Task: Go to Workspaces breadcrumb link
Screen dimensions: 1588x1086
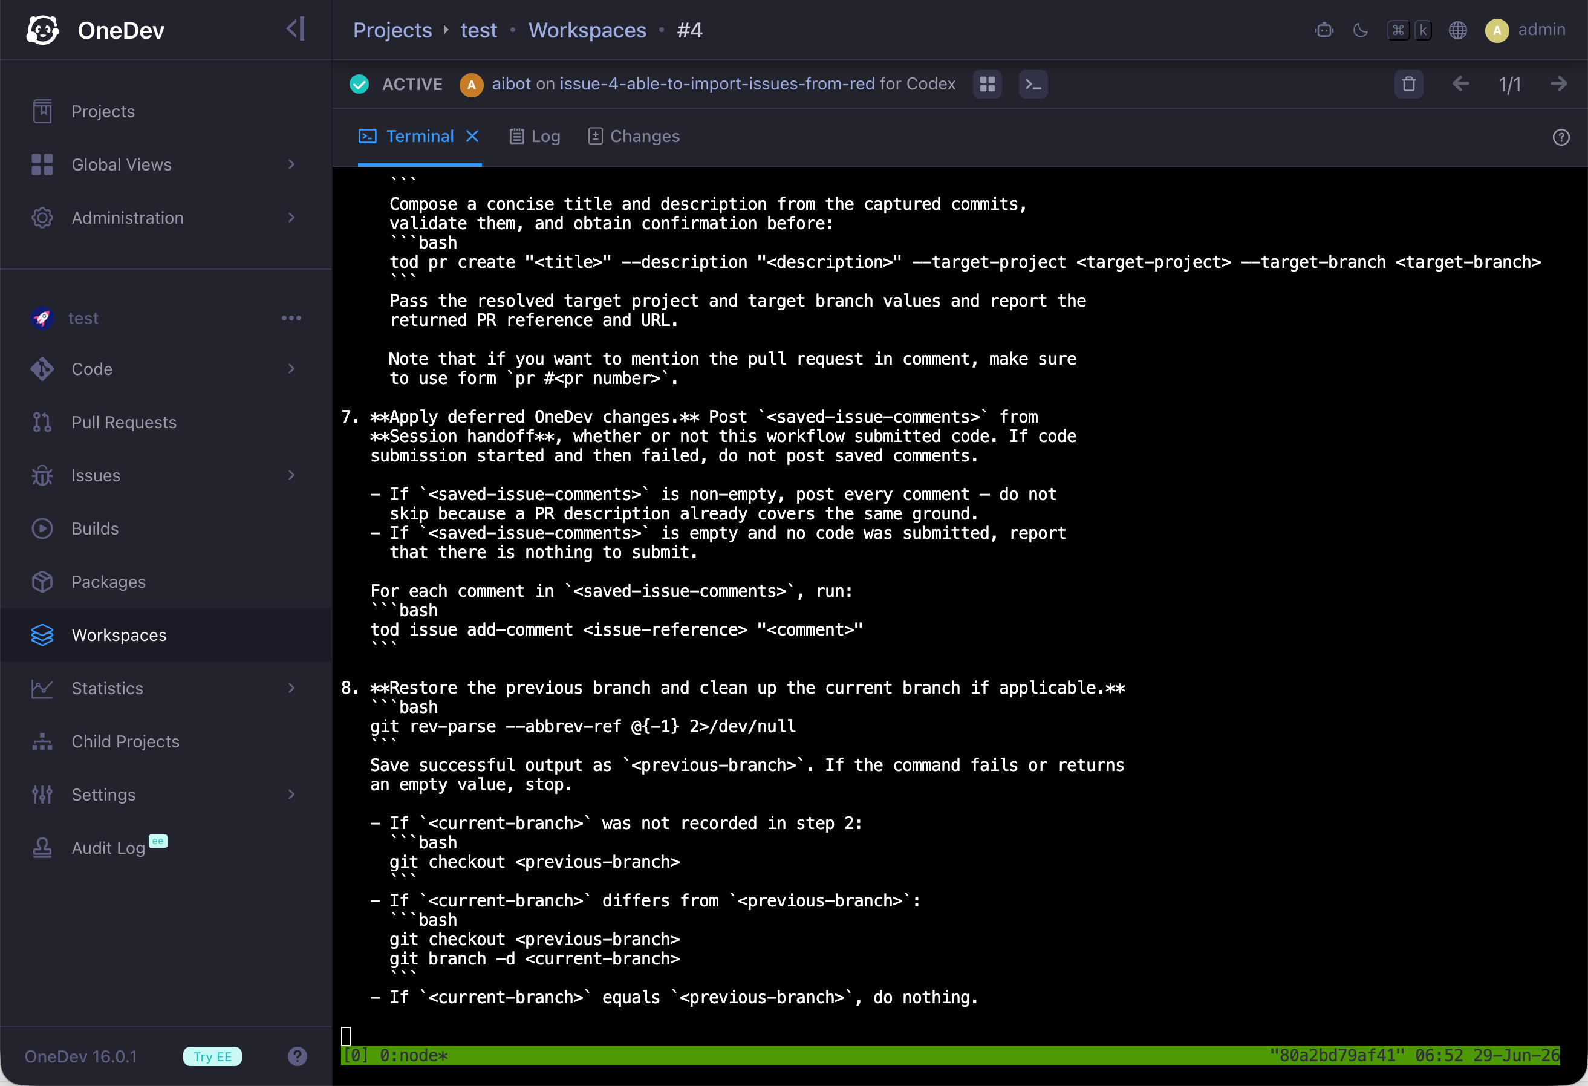Action: pos(587,30)
